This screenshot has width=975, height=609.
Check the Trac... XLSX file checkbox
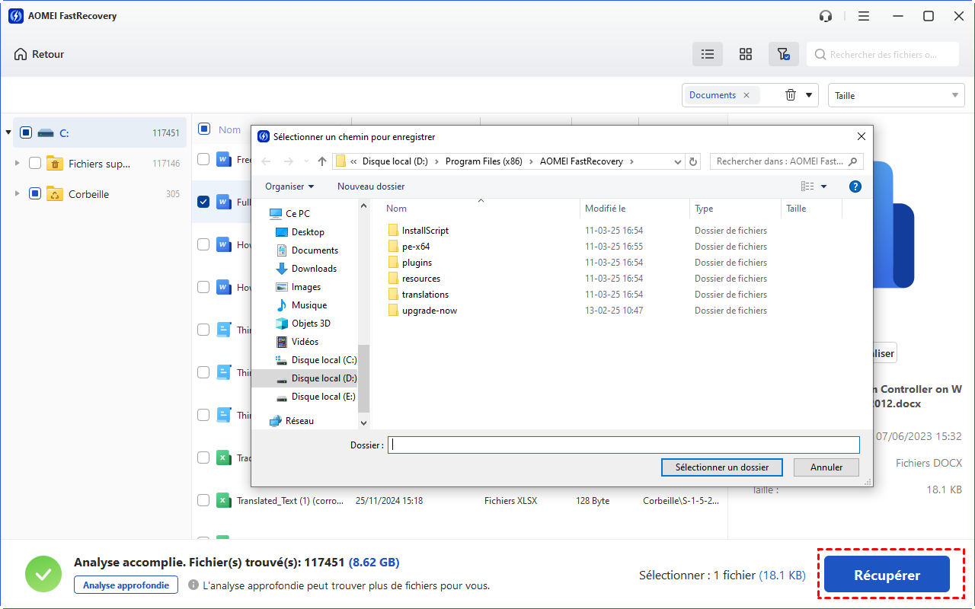(x=203, y=458)
